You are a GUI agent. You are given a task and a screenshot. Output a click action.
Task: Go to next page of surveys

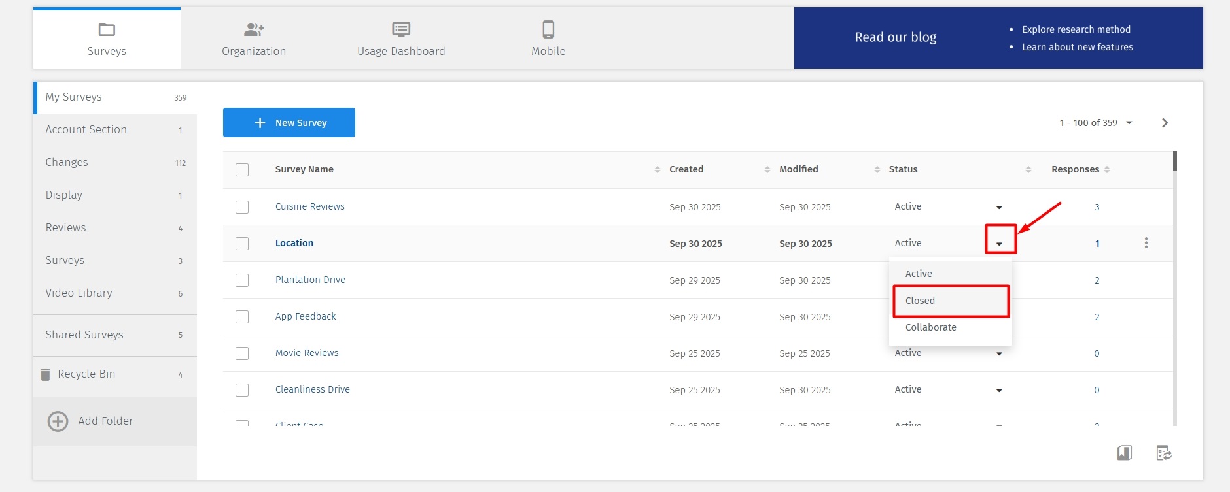[x=1165, y=123]
